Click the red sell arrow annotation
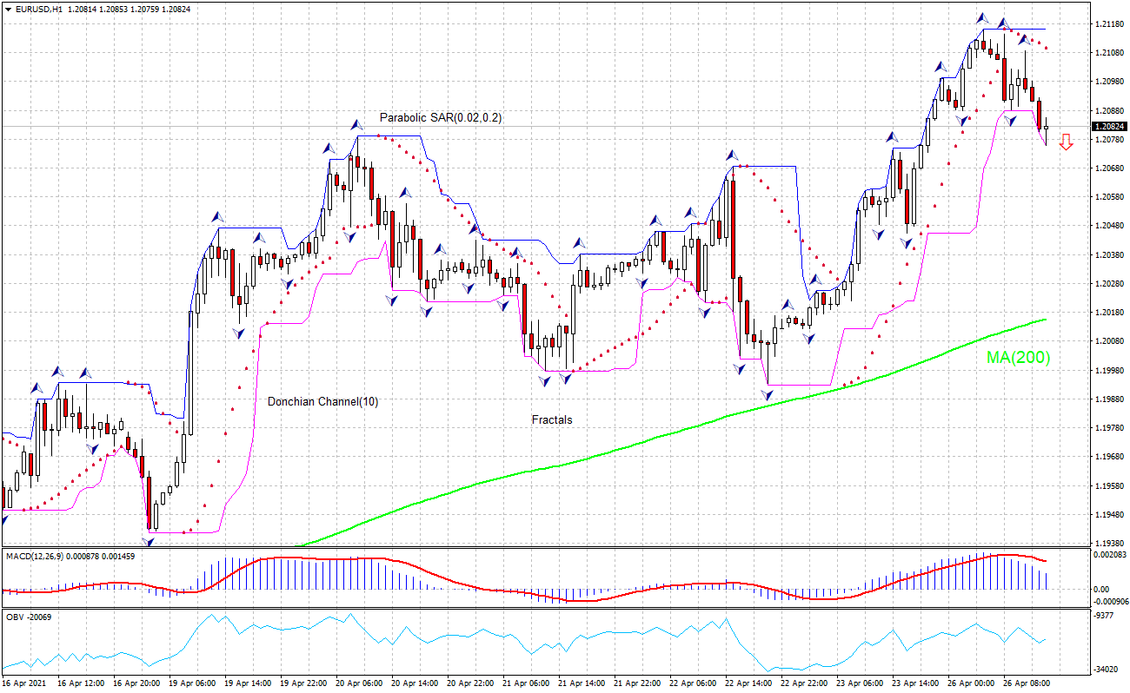 [x=1067, y=143]
